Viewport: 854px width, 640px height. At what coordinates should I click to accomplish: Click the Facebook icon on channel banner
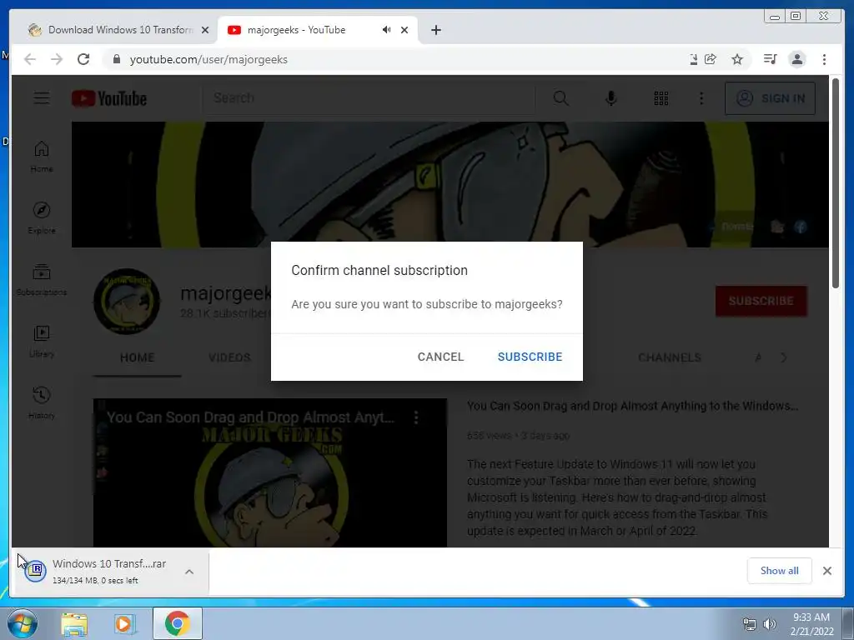point(801,227)
